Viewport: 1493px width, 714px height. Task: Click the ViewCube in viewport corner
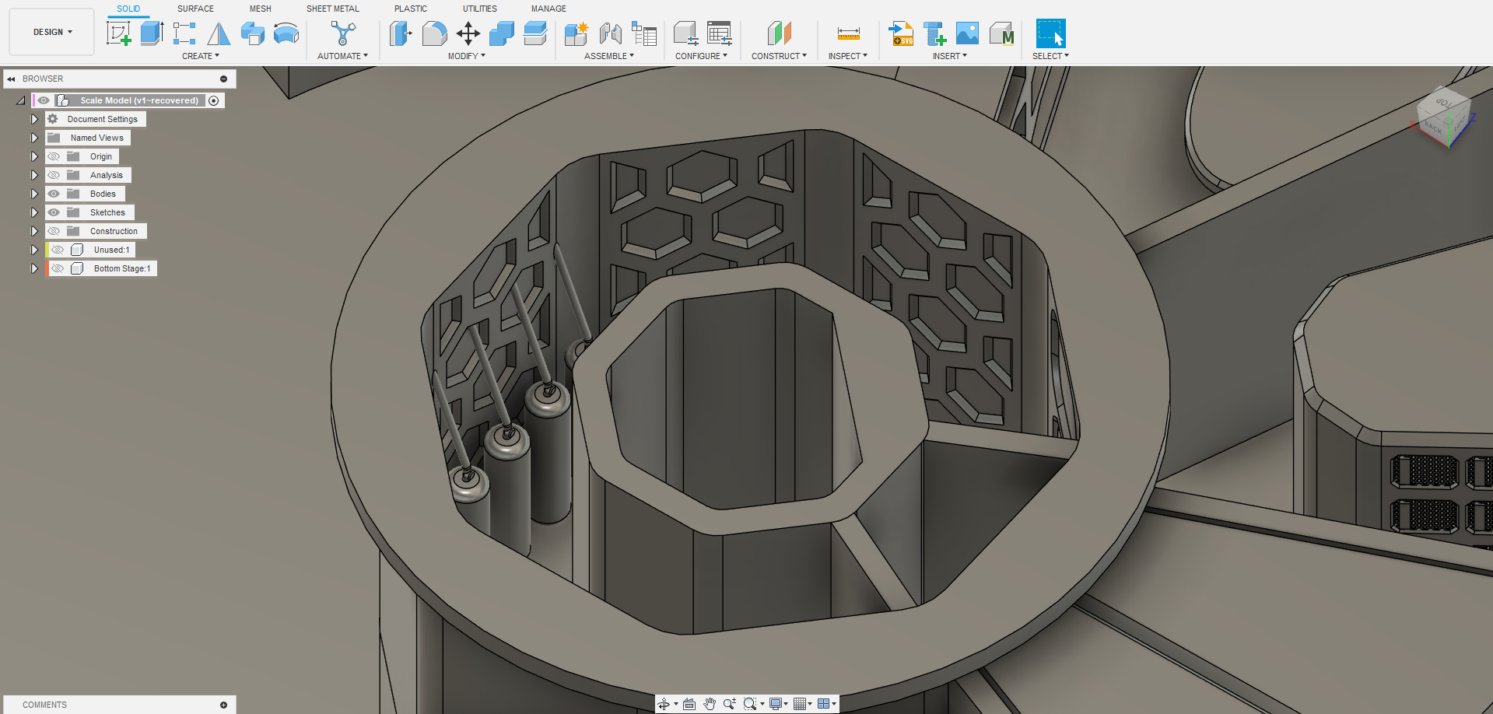[1443, 118]
